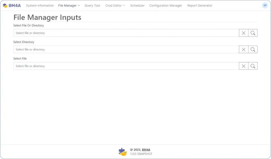Open search for Select Directory field
Viewport: 271px width, 159px height.
pyautogui.click(x=253, y=49)
